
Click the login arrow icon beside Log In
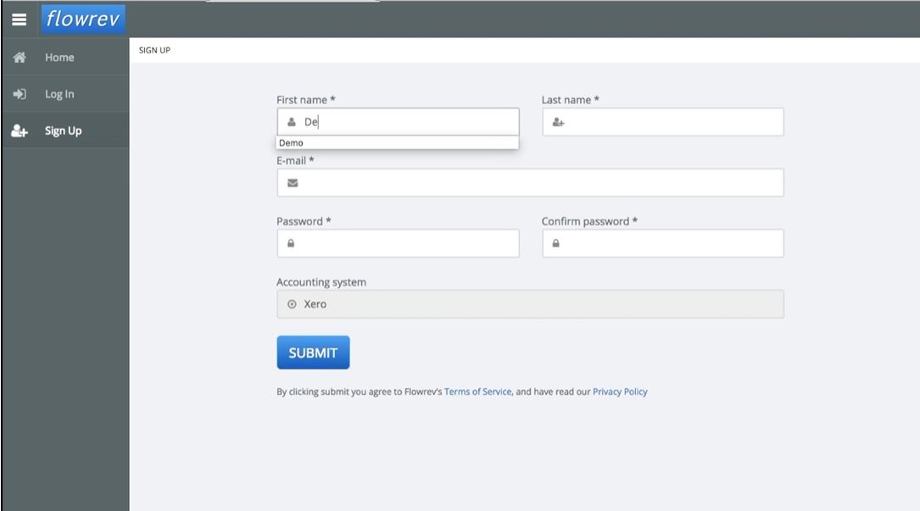pos(19,94)
